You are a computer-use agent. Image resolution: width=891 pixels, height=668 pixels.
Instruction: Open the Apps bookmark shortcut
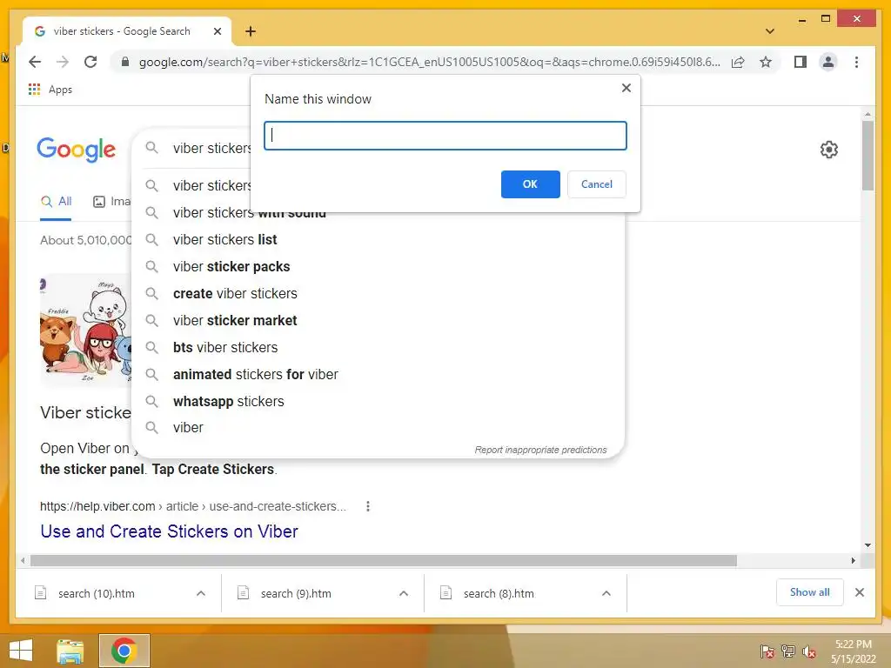coord(50,90)
